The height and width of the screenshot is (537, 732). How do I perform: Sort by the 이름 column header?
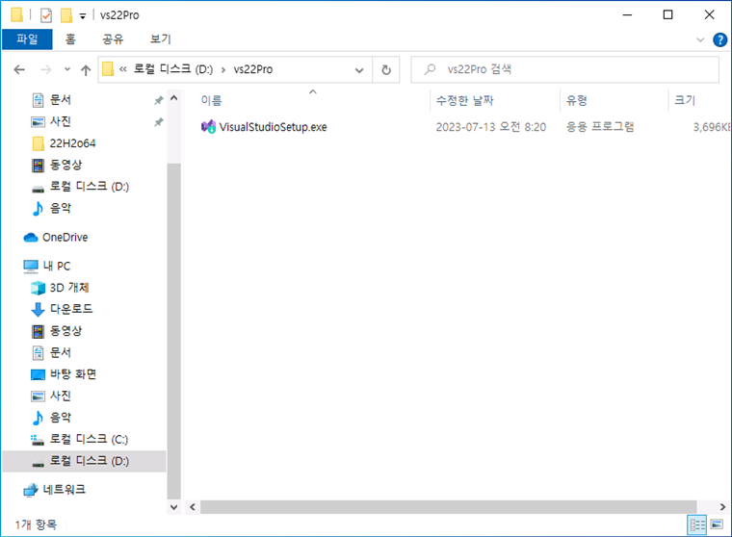click(x=212, y=101)
